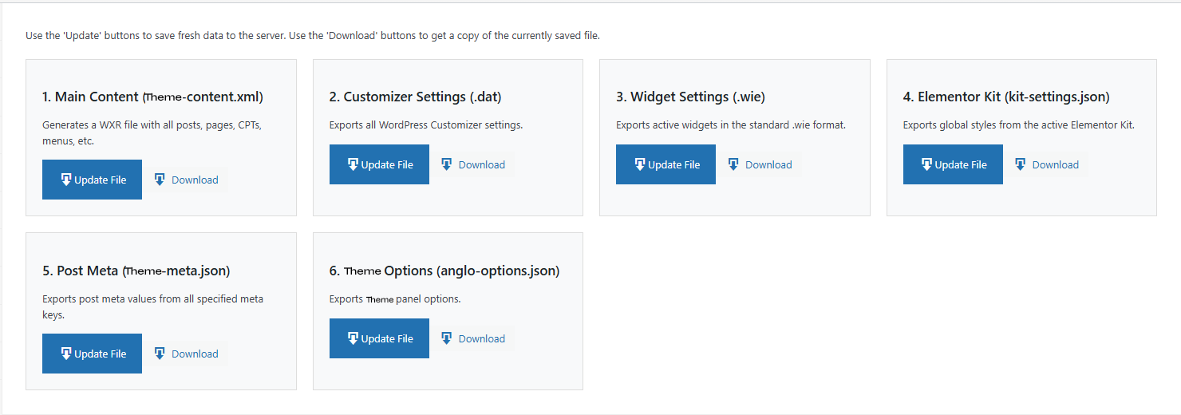Viewport: 1181px width, 415px height.
Task: Update the Post Meta JSON file
Action: point(92,354)
